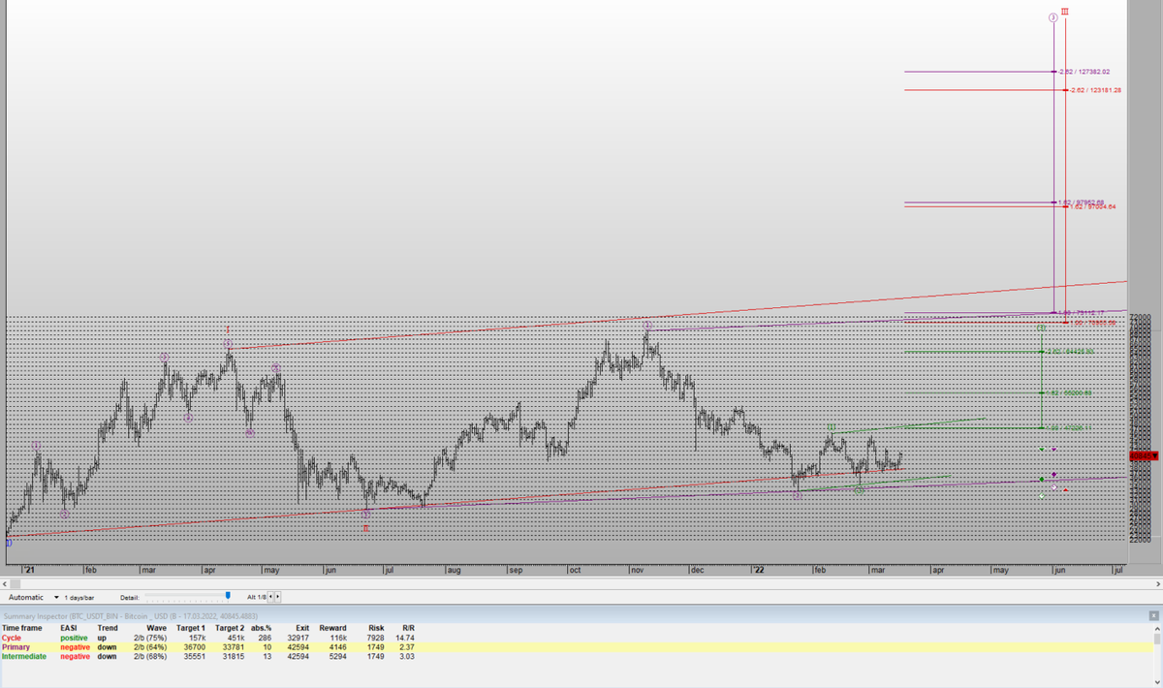
Task: Click the purple 1.62 / 97952.68 target label
Action: (x=1082, y=202)
